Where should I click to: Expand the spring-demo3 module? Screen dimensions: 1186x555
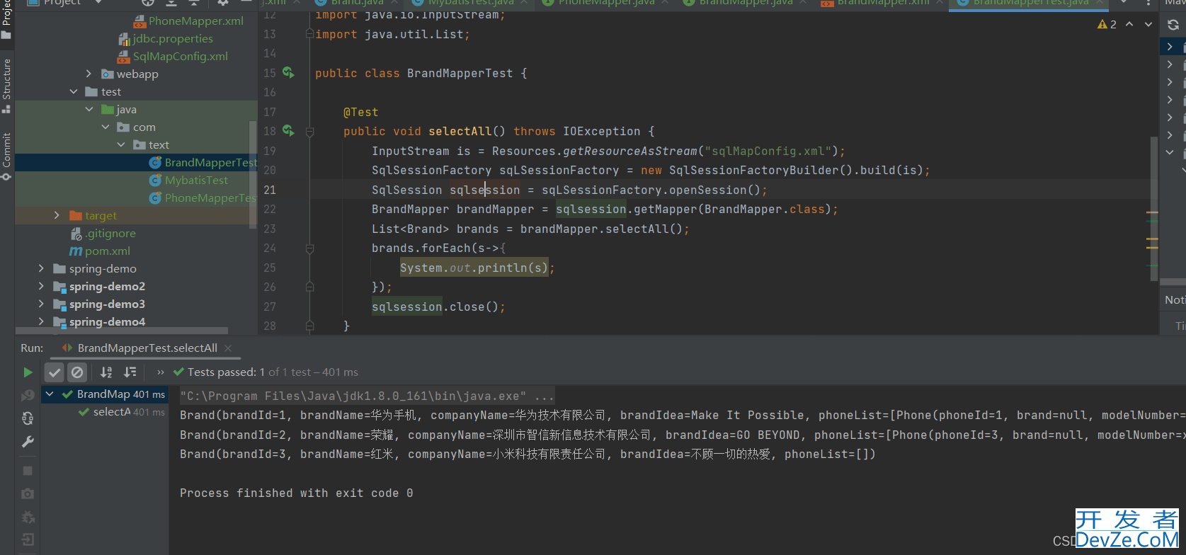point(41,304)
